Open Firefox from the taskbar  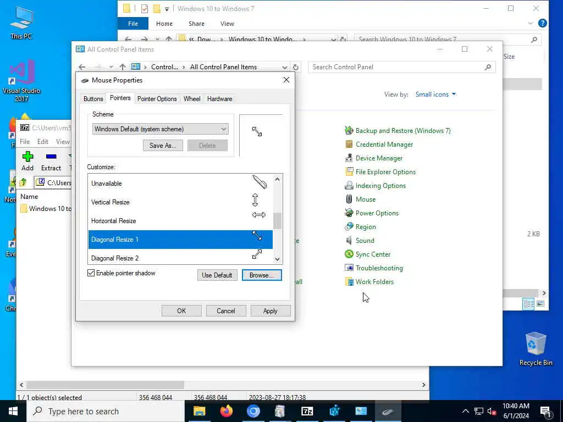226,411
